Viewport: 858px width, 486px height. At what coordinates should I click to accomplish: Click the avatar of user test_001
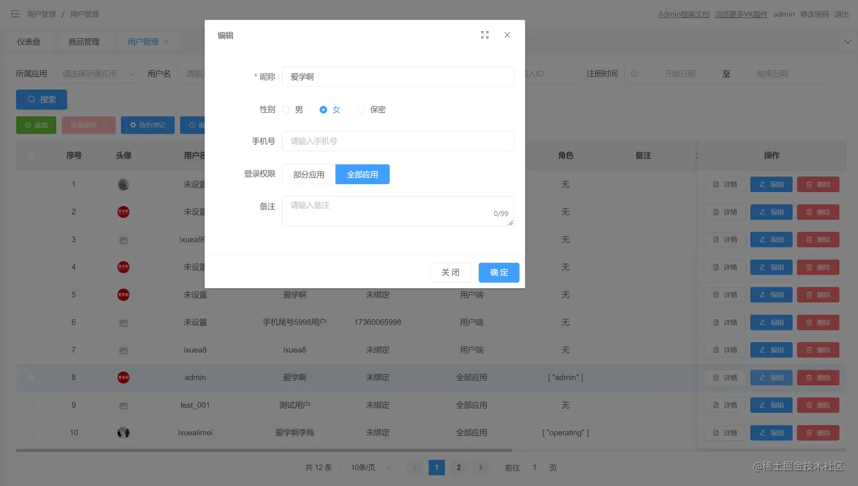point(123,406)
